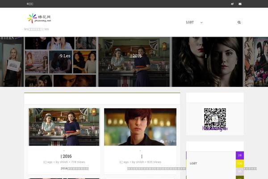The height and width of the screenshot is (179, 268).
Task: Click the email envelope icon
Action: pyautogui.click(x=240, y=4)
